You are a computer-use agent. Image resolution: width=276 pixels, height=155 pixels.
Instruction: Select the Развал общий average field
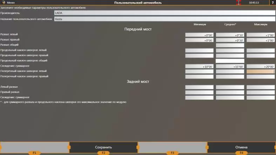coord(230,45)
